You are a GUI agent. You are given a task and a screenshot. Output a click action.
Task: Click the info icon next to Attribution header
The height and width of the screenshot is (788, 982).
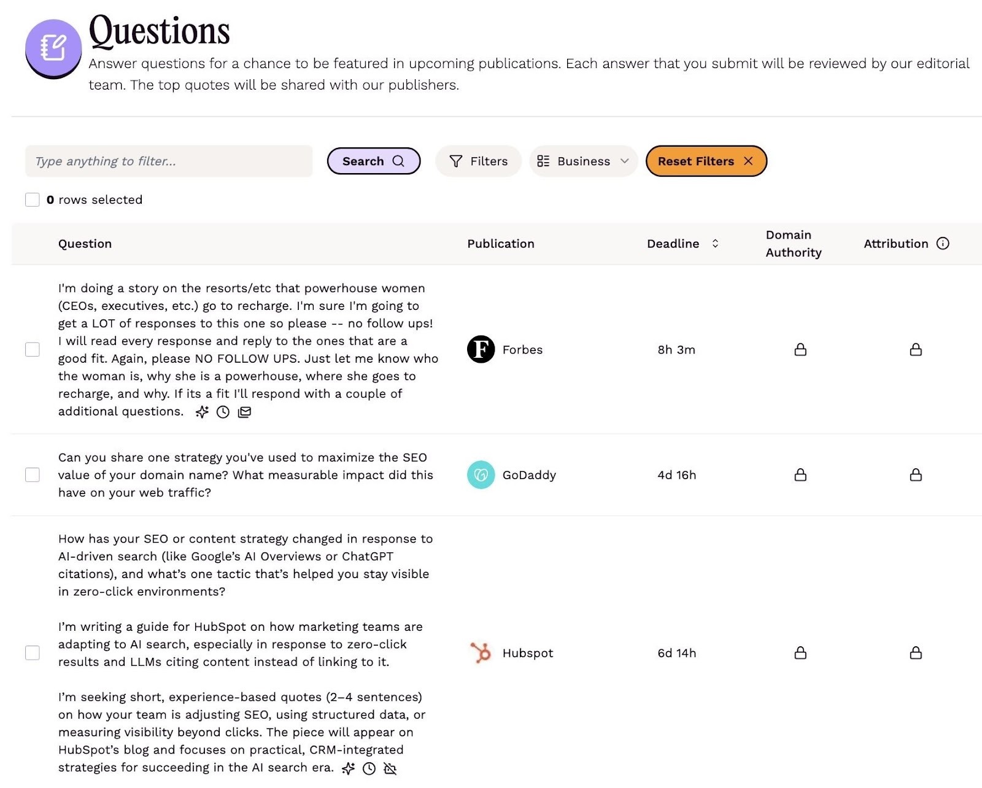point(943,243)
